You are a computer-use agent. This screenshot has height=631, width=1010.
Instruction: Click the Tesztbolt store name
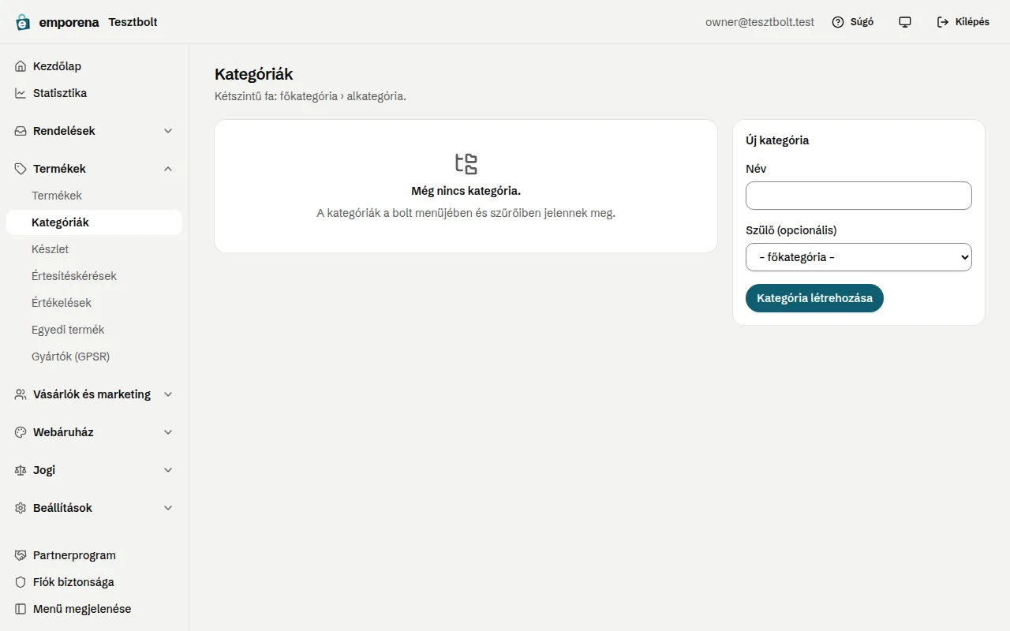[133, 22]
